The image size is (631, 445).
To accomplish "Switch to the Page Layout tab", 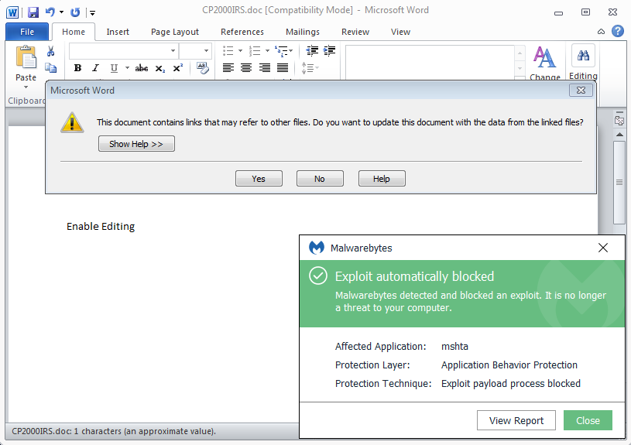I will tap(175, 32).
